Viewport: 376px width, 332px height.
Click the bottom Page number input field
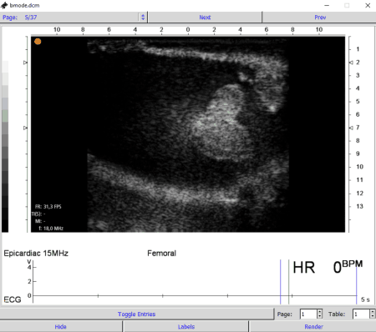click(x=308, y=314)
